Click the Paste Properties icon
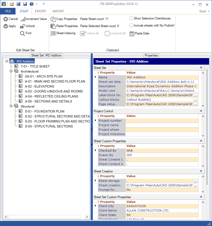The width and height of the screenshot is (212, 226). click(x=53, y=26)
